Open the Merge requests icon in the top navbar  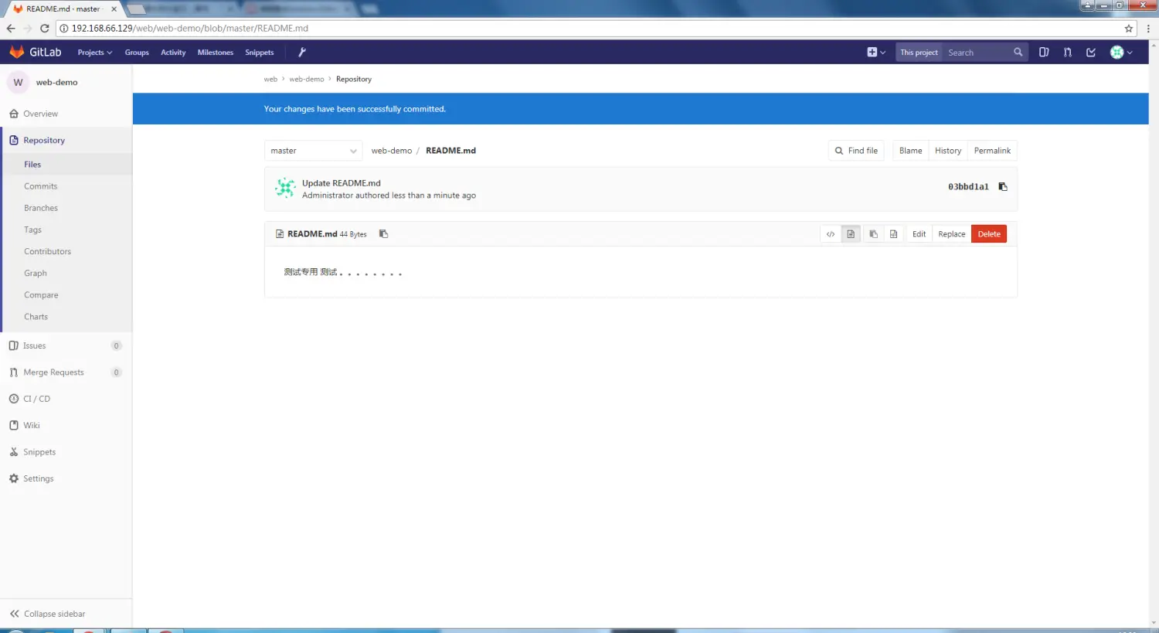1067,52
